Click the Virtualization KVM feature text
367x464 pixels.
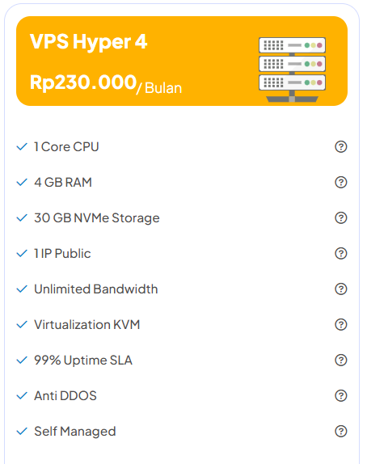coord(87,325)
